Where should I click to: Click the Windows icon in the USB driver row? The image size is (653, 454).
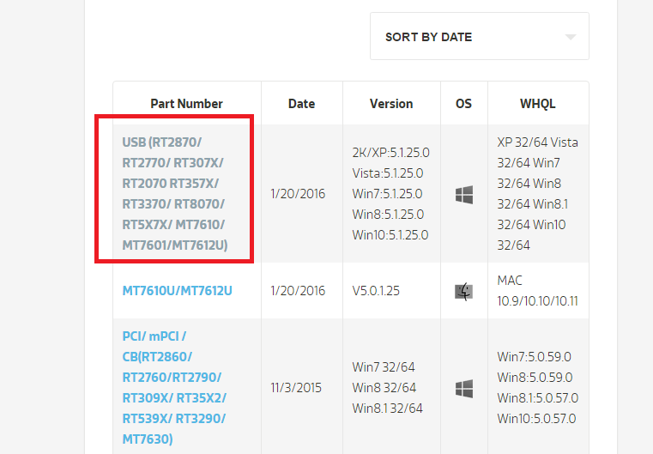click(x=464, y=195)
